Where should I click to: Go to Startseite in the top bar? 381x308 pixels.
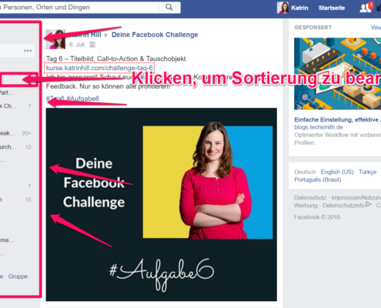click(x=332, y=8)
